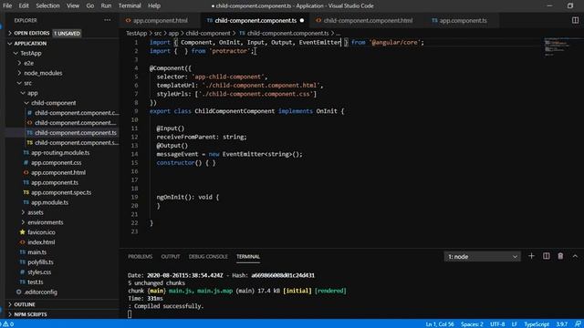The image size is (584, 328).
Task: Open styles.css file
Action: [39, 272]
